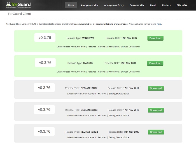Download the WINDOWS release
196x145 pixels.
coord(155,38)
